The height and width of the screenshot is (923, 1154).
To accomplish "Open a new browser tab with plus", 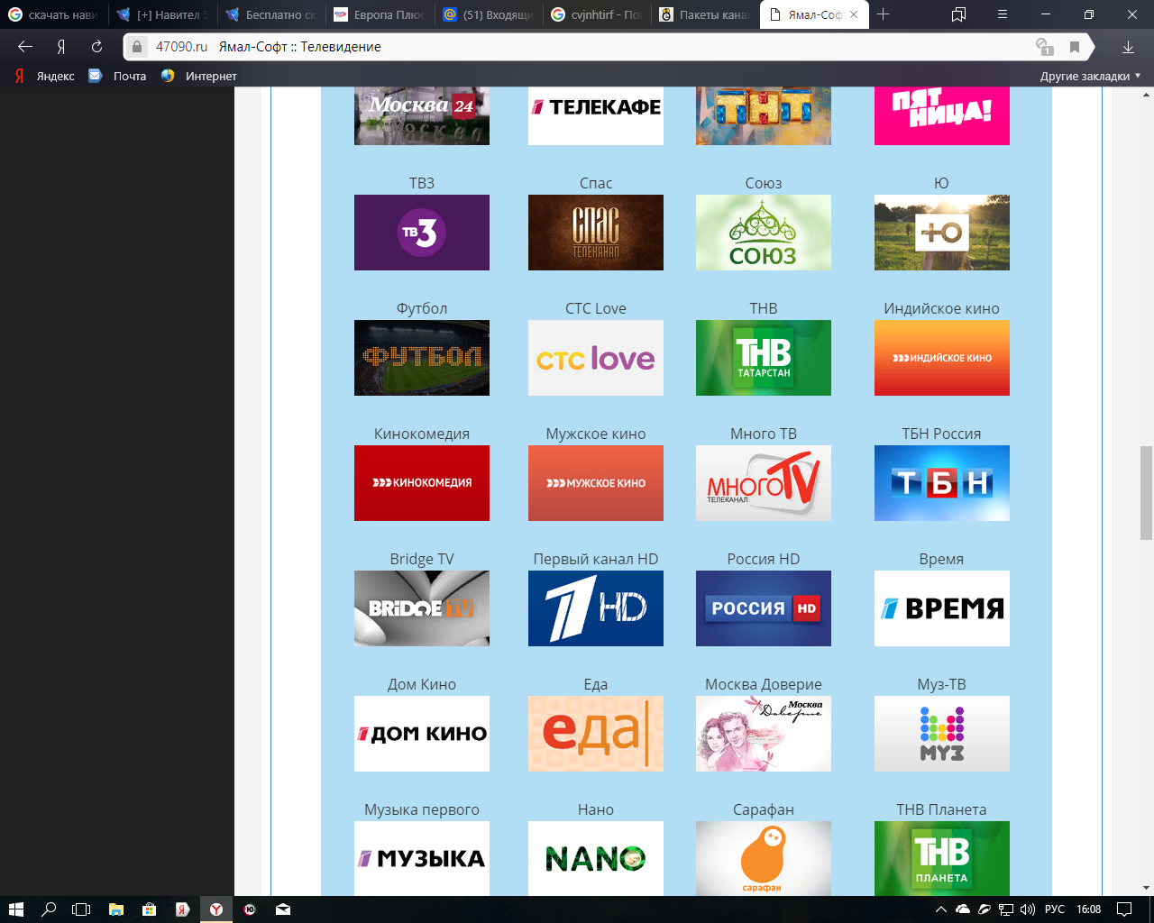I will [884, 14].
